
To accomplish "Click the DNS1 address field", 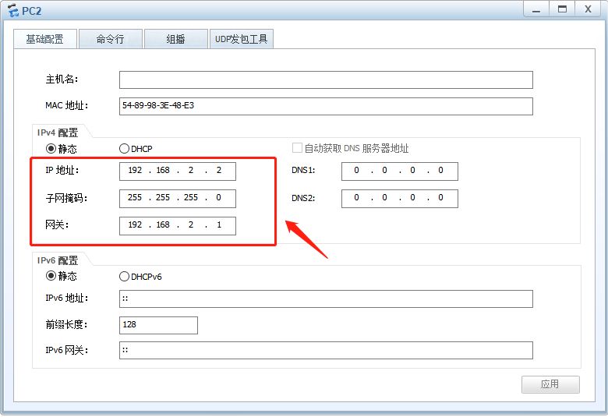I will click(x=399, y=171).
